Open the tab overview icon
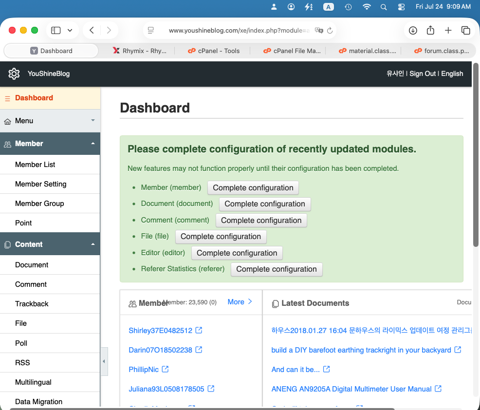The width and height of the screenshot is (480, 410). coord(465,30)
